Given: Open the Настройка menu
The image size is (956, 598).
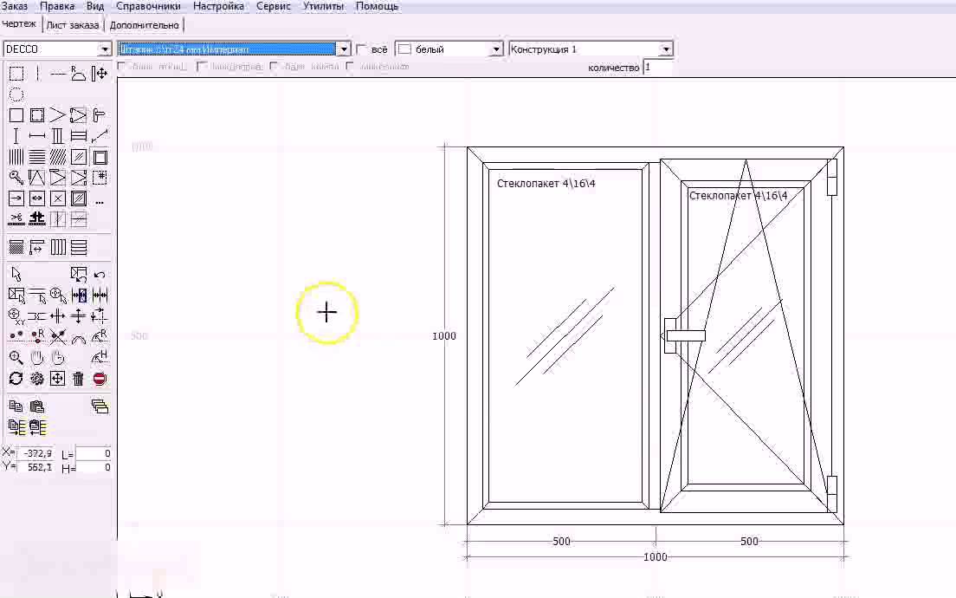Looking at the screenshot, I should click(218, 6).
